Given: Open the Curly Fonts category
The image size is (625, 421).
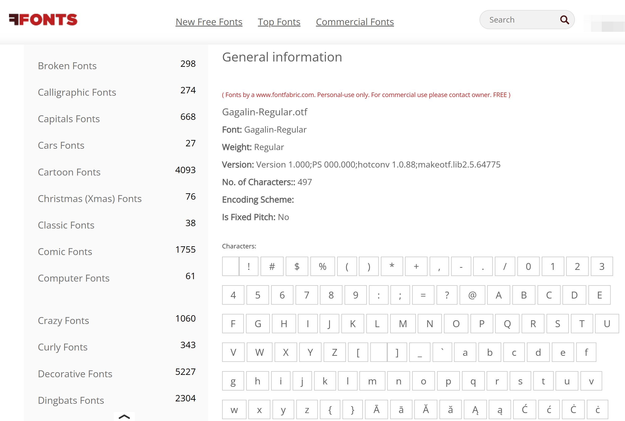Looking at the screenshot, I should pyautogui.click(x=63, y=347).
